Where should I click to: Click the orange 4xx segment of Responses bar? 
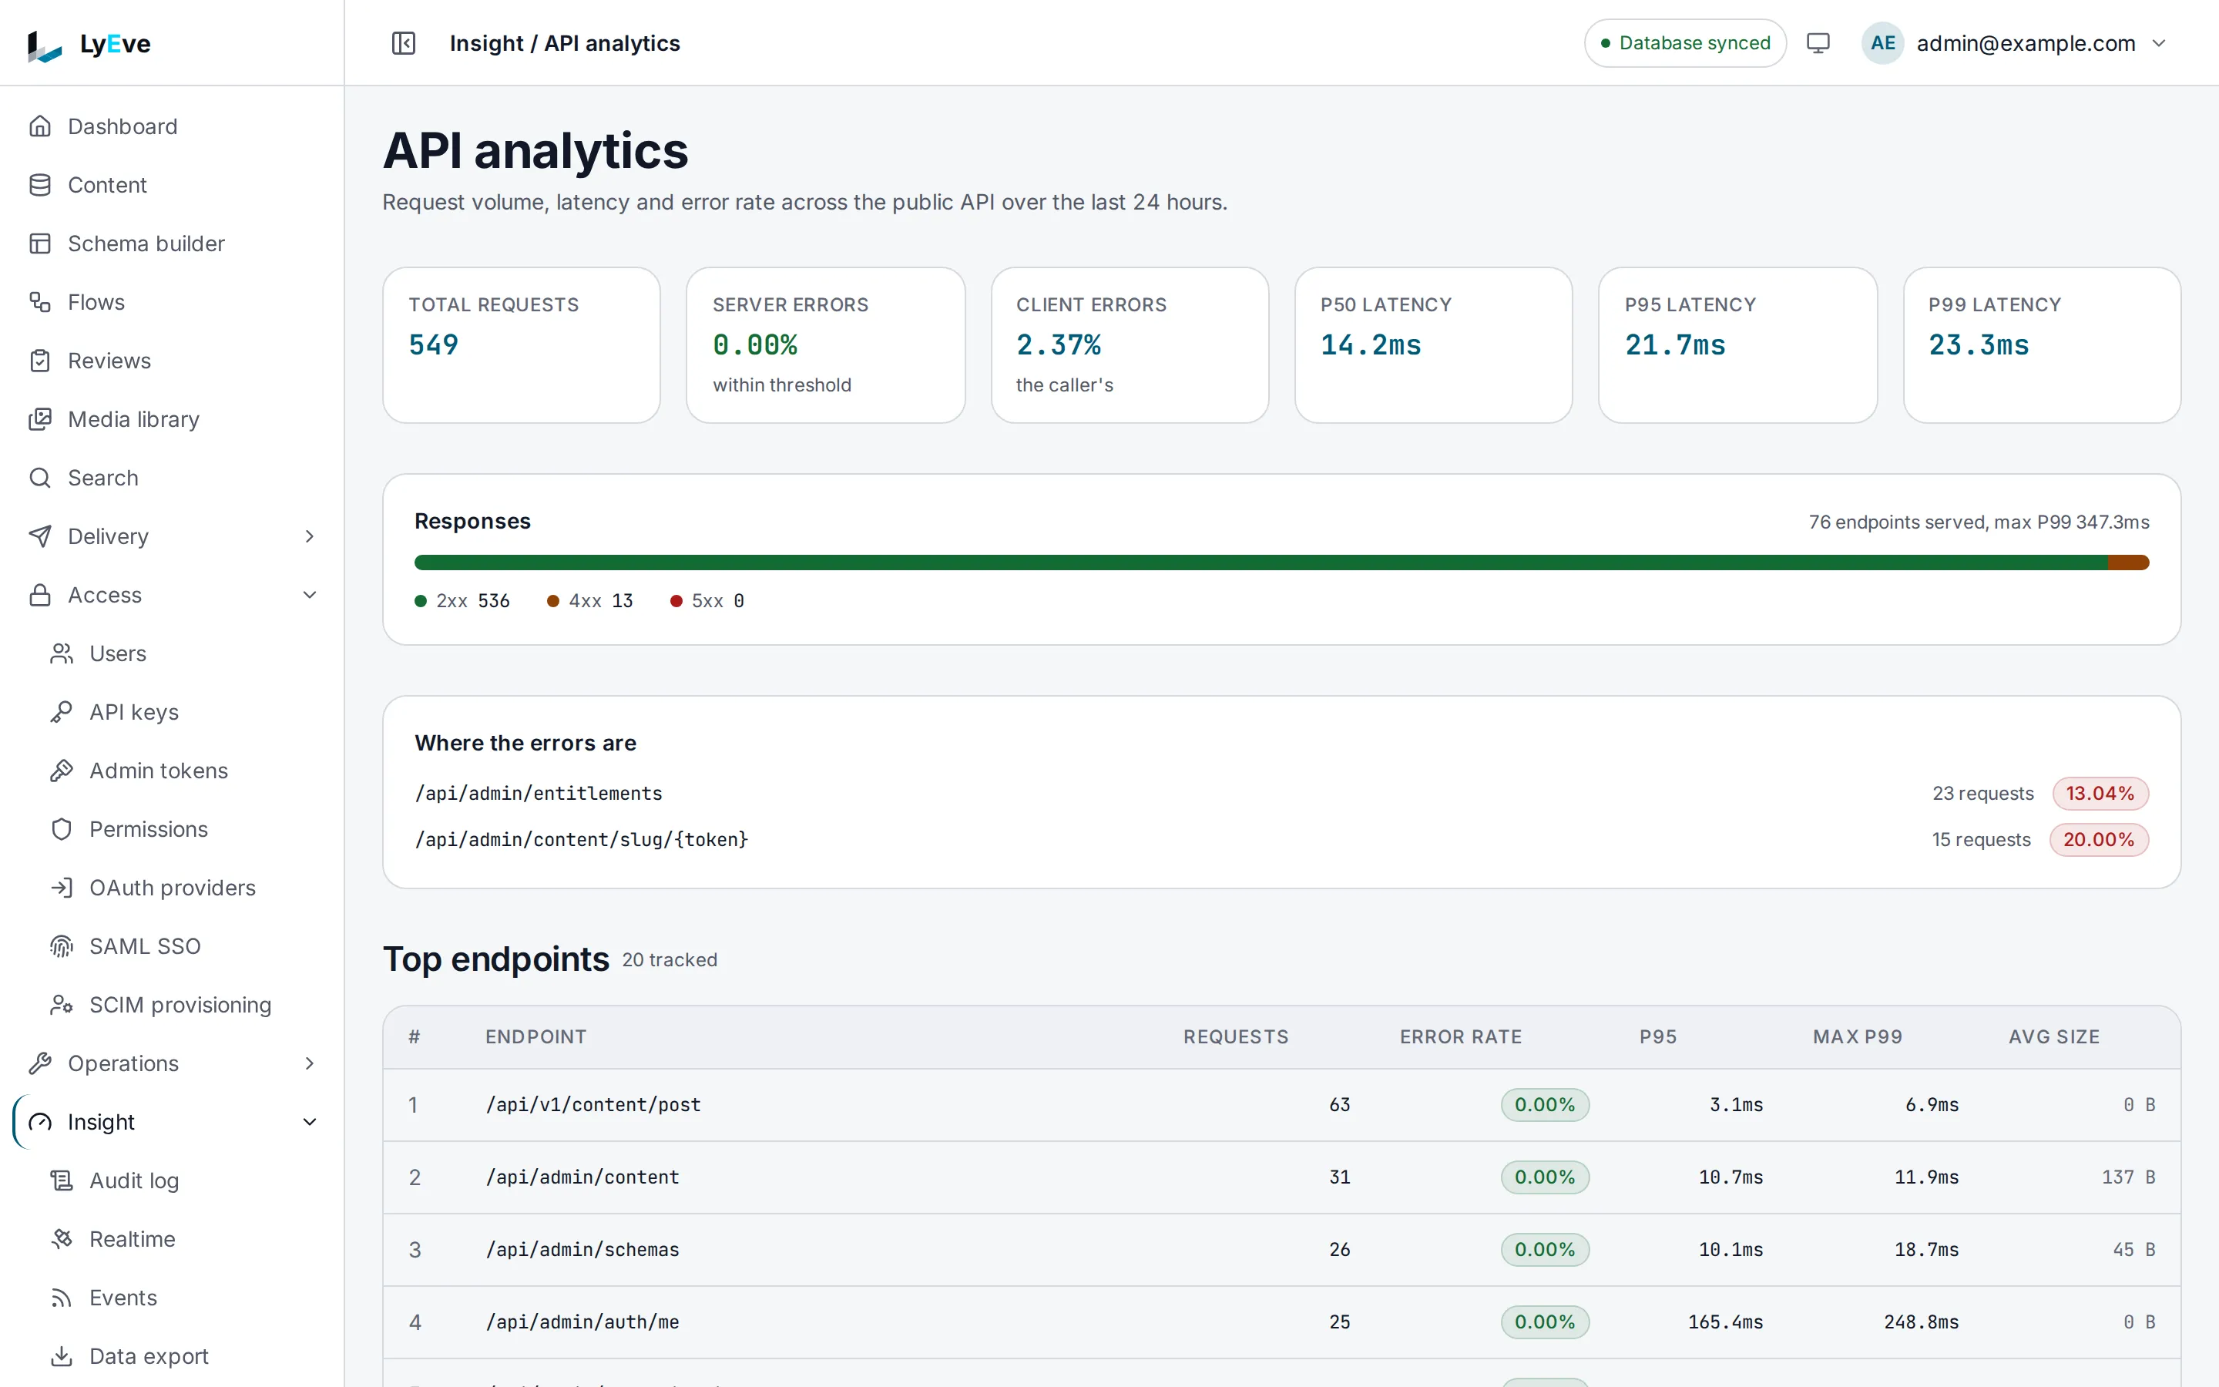coord(2128,563)
